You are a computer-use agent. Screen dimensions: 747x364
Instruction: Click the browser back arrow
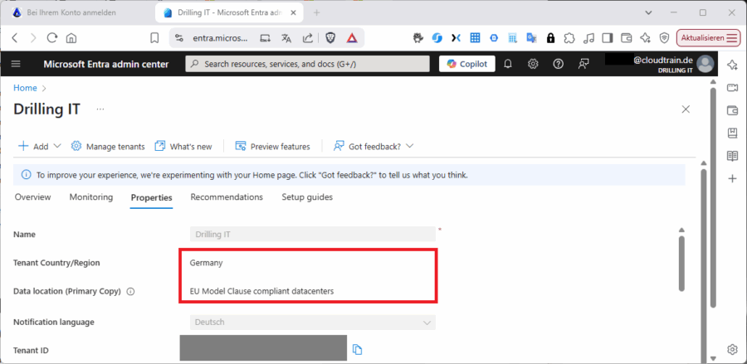(15, 38)
